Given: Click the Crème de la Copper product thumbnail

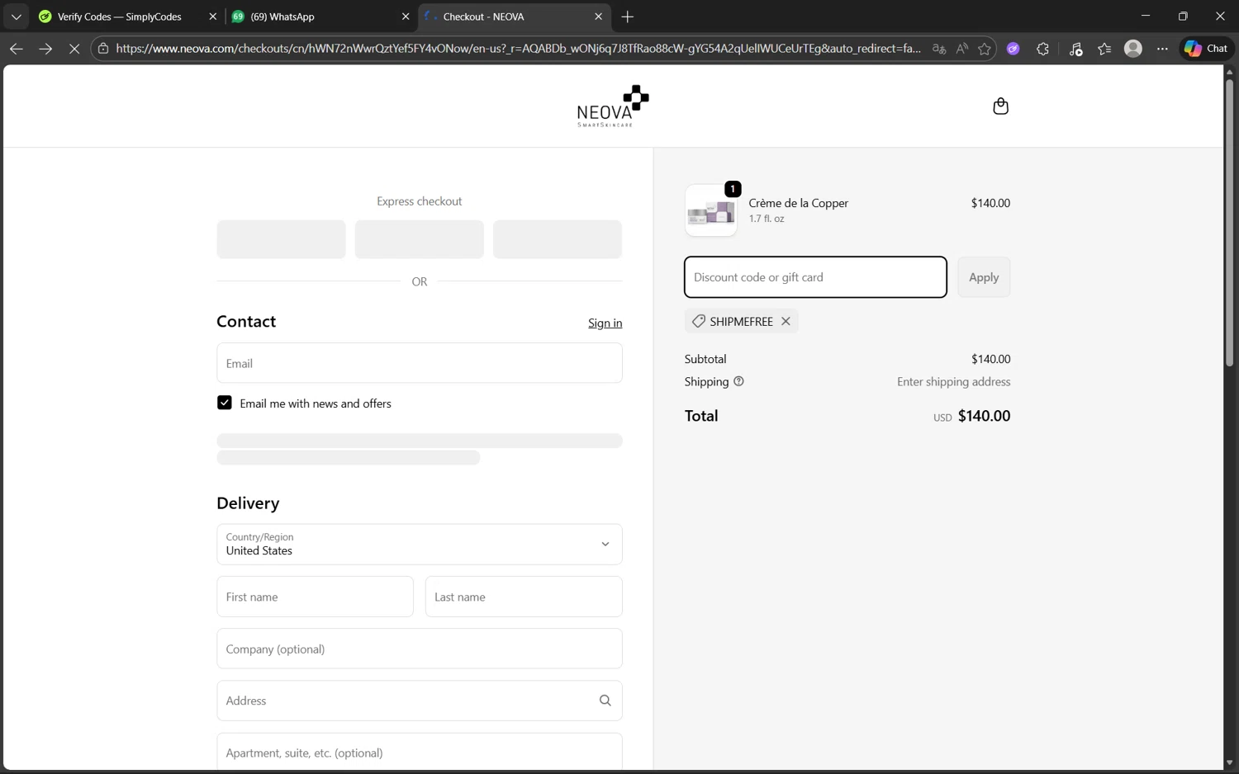Looking at the screenshot, I should (711, 210).
